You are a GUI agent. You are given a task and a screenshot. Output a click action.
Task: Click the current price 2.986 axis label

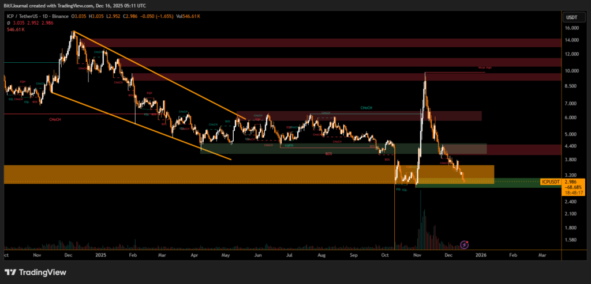pyautogui.click(x=574, y=182)
